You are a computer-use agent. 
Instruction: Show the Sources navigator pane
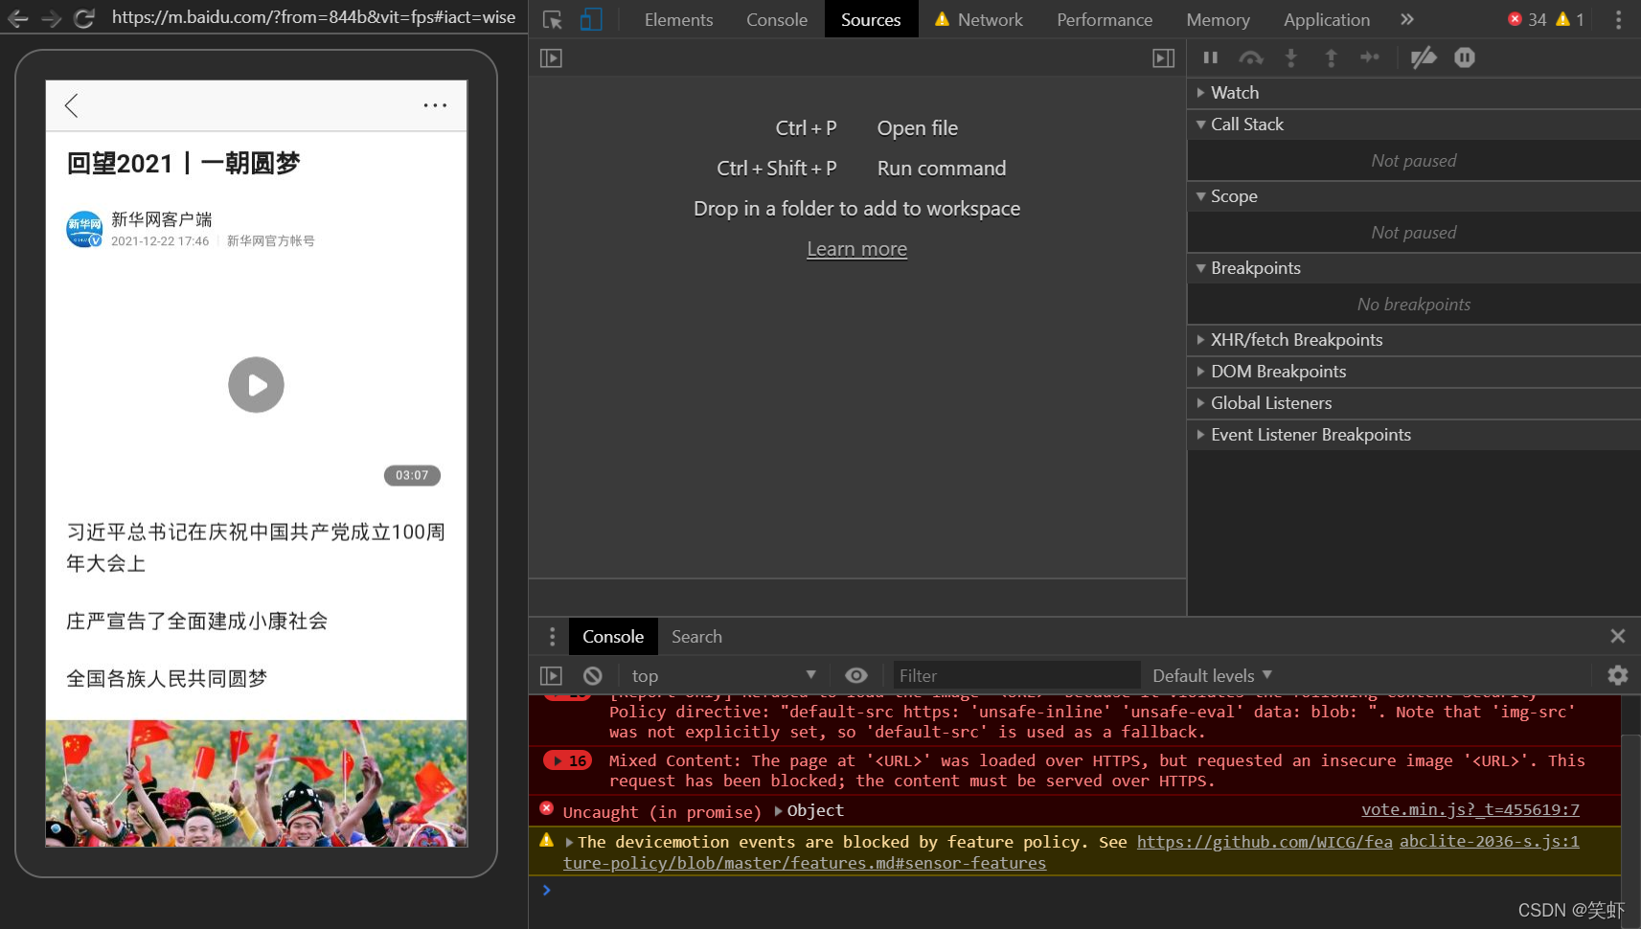(551, 58)
